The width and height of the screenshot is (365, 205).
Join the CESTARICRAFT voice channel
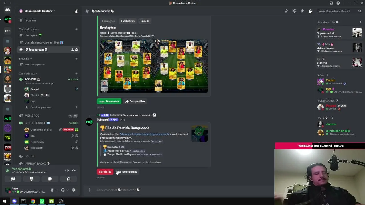coord(48,123)
